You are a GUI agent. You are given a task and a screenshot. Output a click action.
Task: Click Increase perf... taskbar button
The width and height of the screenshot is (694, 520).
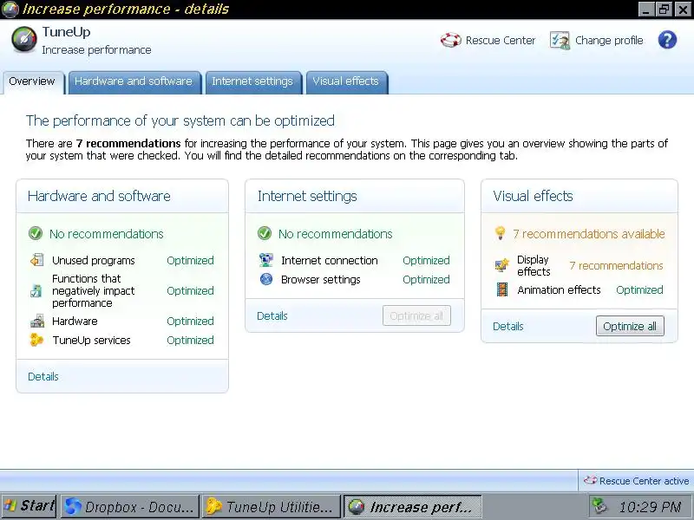[x=413, y=506]
